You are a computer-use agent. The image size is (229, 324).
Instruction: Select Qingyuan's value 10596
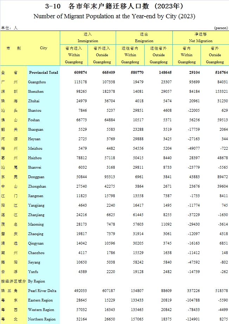point(110,244)
